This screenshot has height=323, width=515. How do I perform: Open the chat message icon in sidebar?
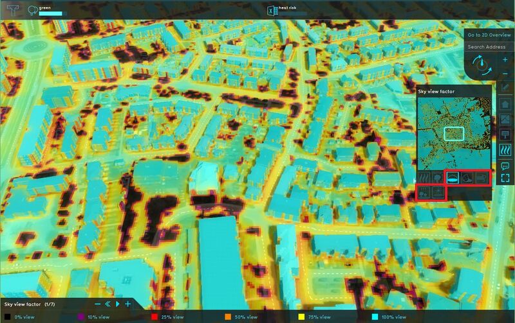(x=505, y=166)
